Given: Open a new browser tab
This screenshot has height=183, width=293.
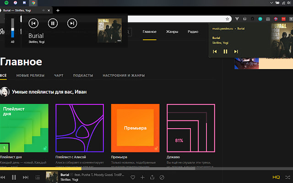Looking at the screenshot, I should click(x=58, y=11).
